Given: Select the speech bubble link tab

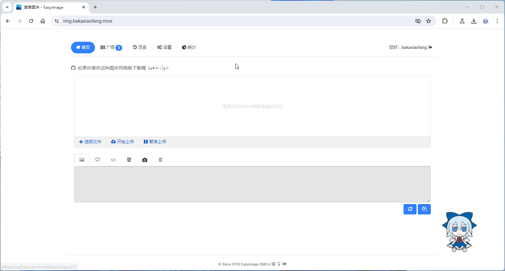Looking at the screenshot, I should [x=98, y=160].
